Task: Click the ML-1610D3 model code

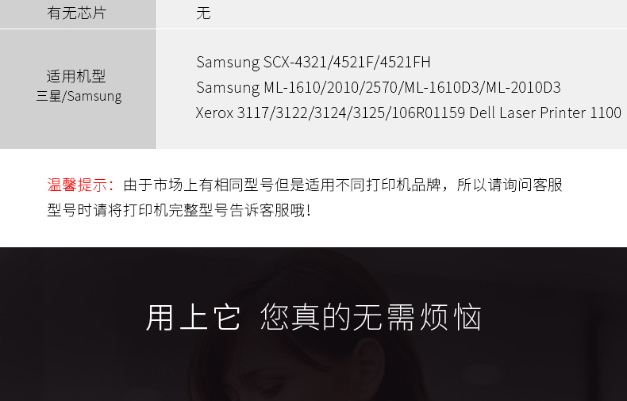Action: click(442, 87)
